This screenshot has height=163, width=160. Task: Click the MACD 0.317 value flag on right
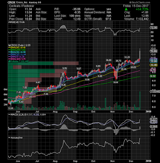153,119
